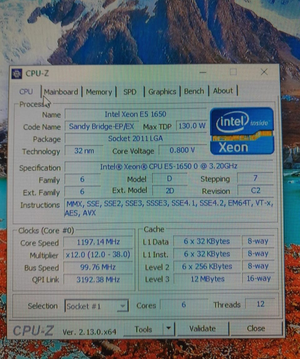Click the version text Ver. 2.13.0.x64
The width and height of the screenshot is (300, 359).
pos(89,332)
